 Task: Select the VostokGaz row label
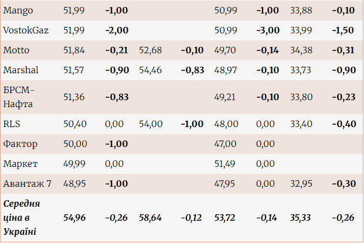pos(25,30)
